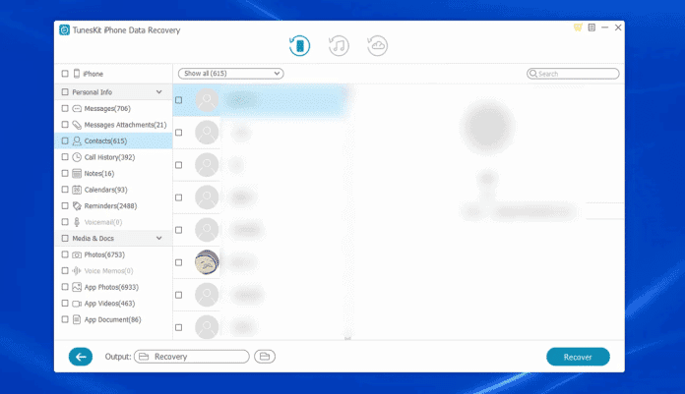This screenshot has height=394, width=685.
Task: Click the search magnifier icon
Action: click(533, 74)
